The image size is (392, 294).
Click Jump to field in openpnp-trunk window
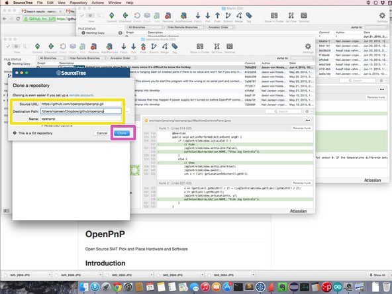pos(303,58)
